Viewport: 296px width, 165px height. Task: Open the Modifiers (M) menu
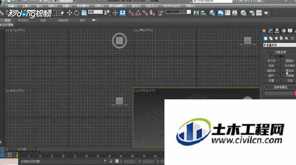click(83, 6)
